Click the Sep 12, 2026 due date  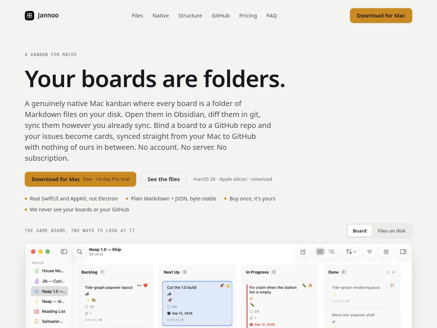(182, 313)
